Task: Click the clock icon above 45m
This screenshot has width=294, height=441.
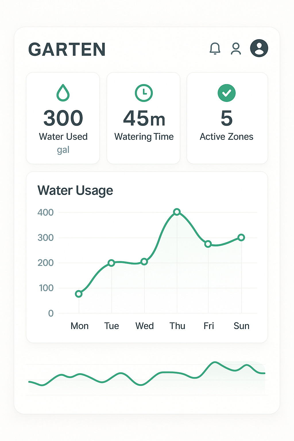Action: [144, 93]
